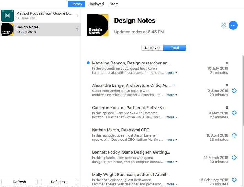Select Design Notes podcast in sidebar list
Screen dimensions: 244x187
41,29
